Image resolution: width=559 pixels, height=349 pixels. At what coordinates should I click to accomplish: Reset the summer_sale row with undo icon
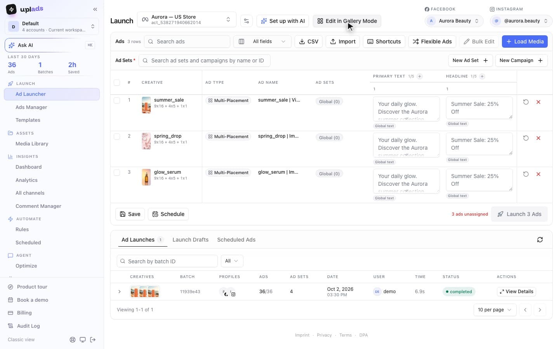click(x=526, y=102)
